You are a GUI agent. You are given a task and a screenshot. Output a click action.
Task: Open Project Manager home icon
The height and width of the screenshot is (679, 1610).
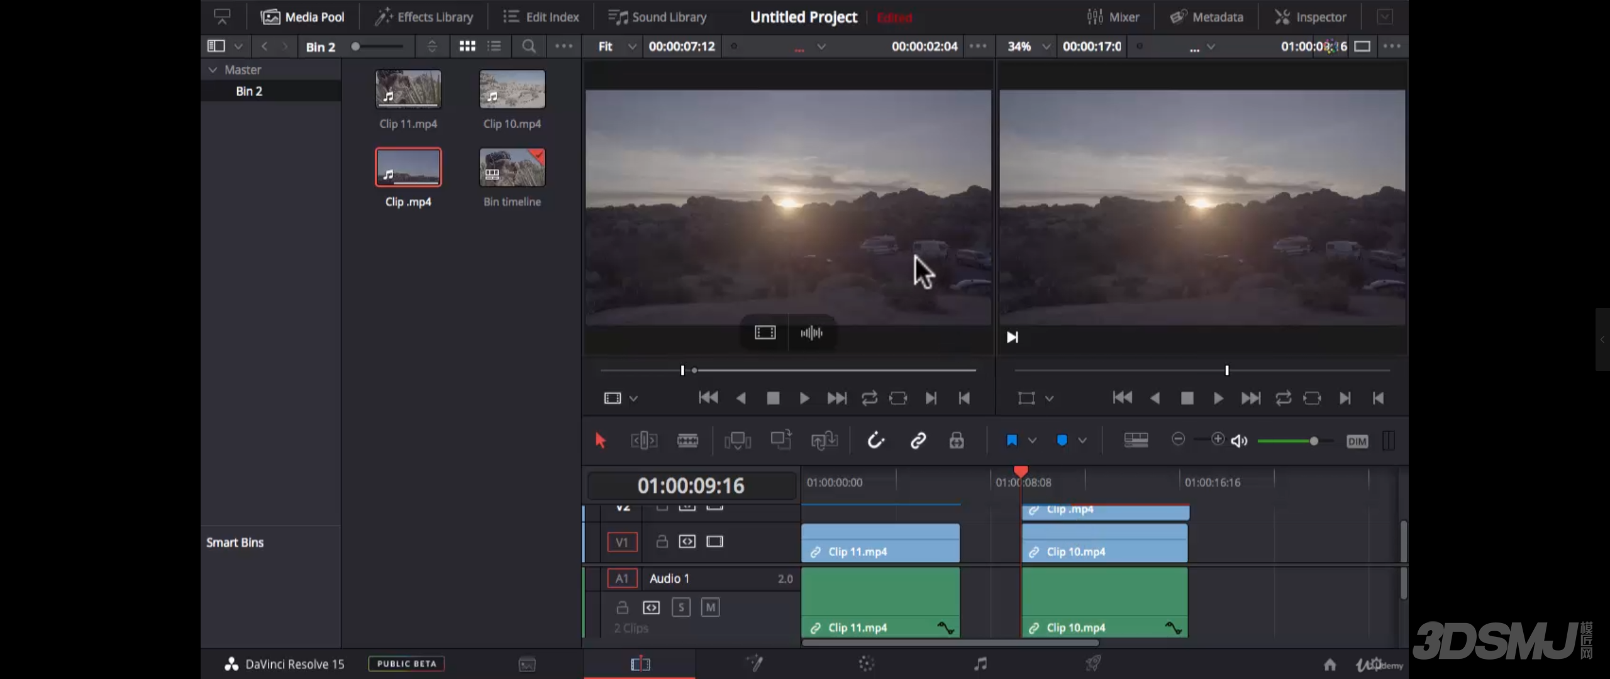point(1330,665)
